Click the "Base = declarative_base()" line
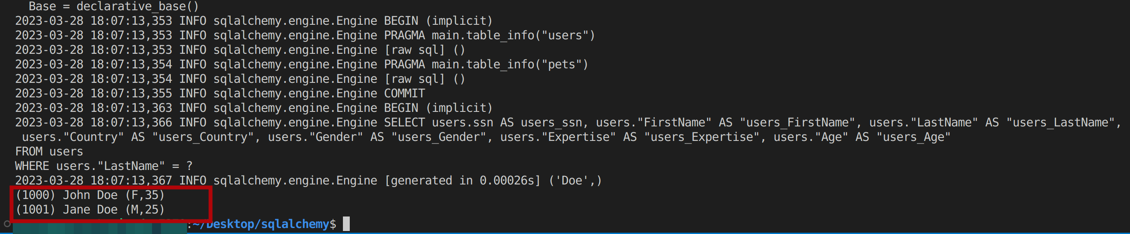Viewport: 1130px width, 234px height. point(114,6)
